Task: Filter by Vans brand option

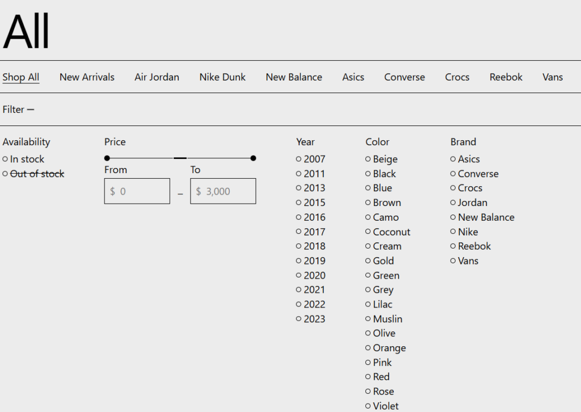Action: 464,261
